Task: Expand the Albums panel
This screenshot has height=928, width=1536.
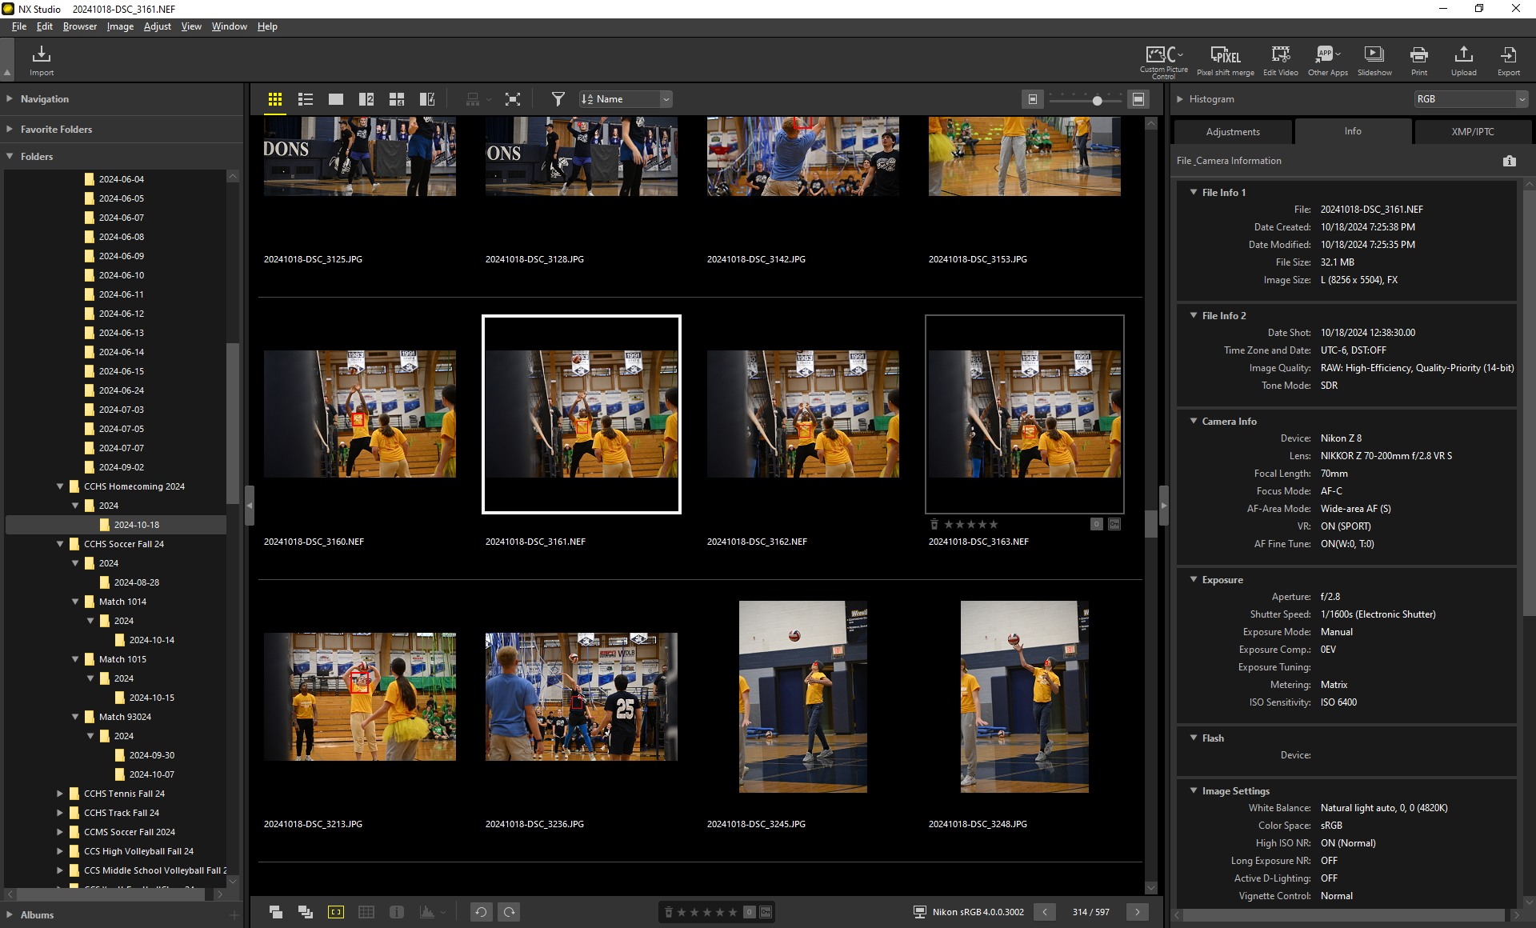Action: (x=10, y=914)
